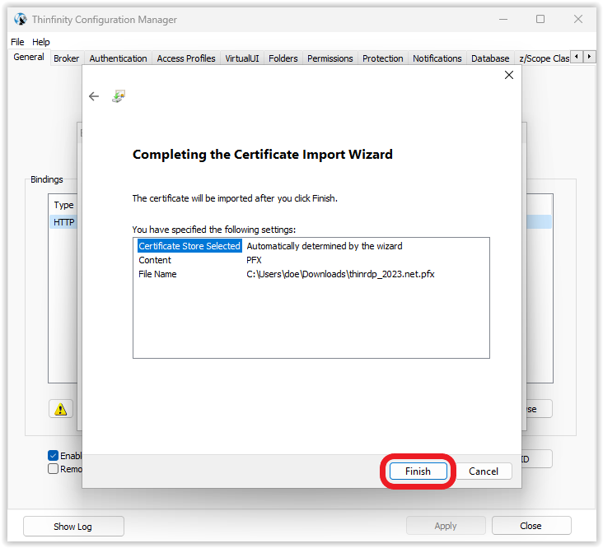This screenshot has width=603, height=548.
Task: Click the Show Log button
Action: click(73, 526)
